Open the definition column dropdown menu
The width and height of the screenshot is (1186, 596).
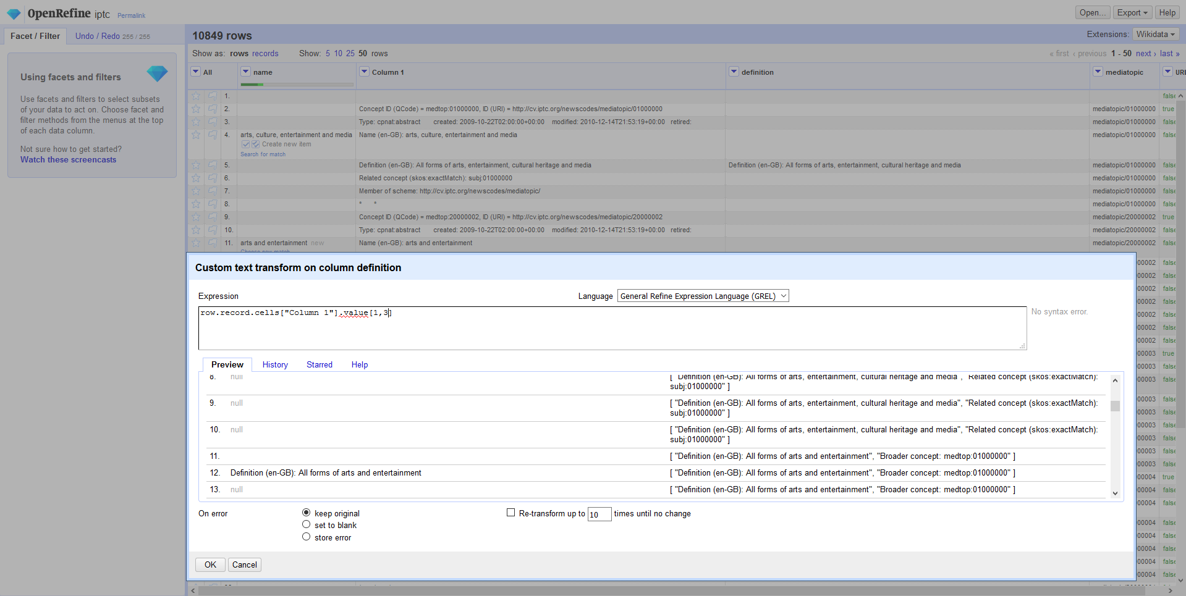[734, 72]
